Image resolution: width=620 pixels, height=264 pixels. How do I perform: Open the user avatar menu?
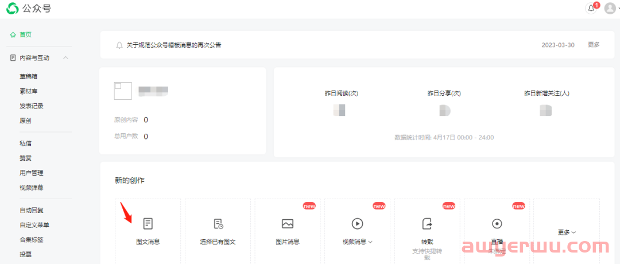click(610, 8)
